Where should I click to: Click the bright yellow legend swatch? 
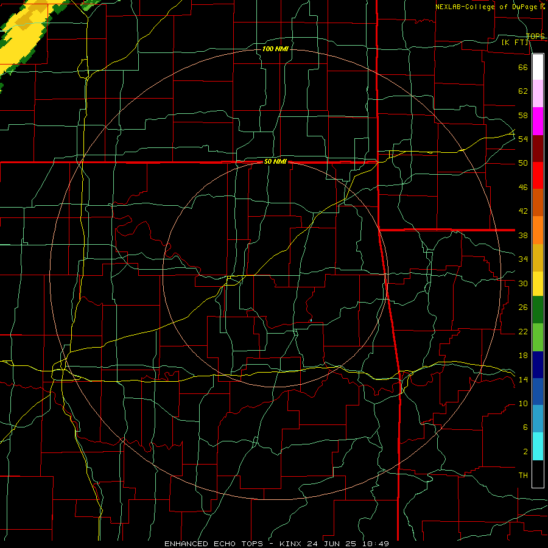coord(538,284)
